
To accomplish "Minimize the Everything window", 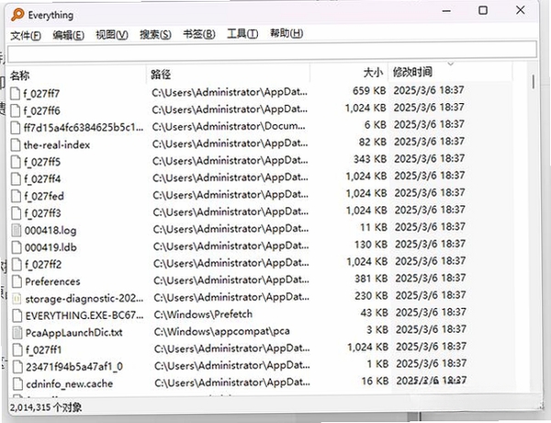I will (x=446, y=11).
